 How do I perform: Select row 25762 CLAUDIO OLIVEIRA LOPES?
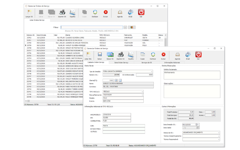tap(94, 38)
